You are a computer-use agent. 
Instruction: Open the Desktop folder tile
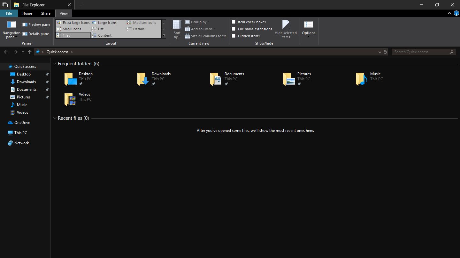pos(79,79)
